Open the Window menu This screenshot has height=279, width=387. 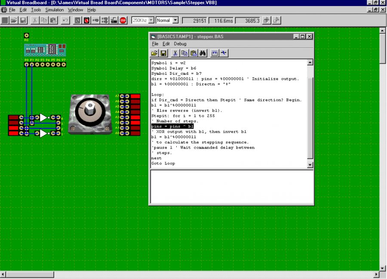click(x=76, y=10)
